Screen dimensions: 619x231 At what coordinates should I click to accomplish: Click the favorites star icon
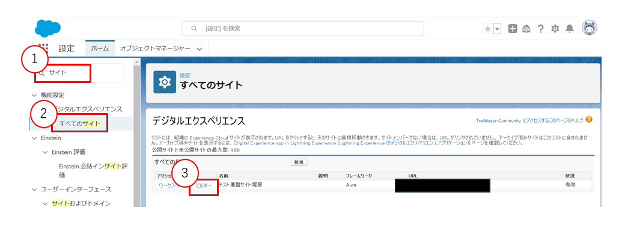488,29
